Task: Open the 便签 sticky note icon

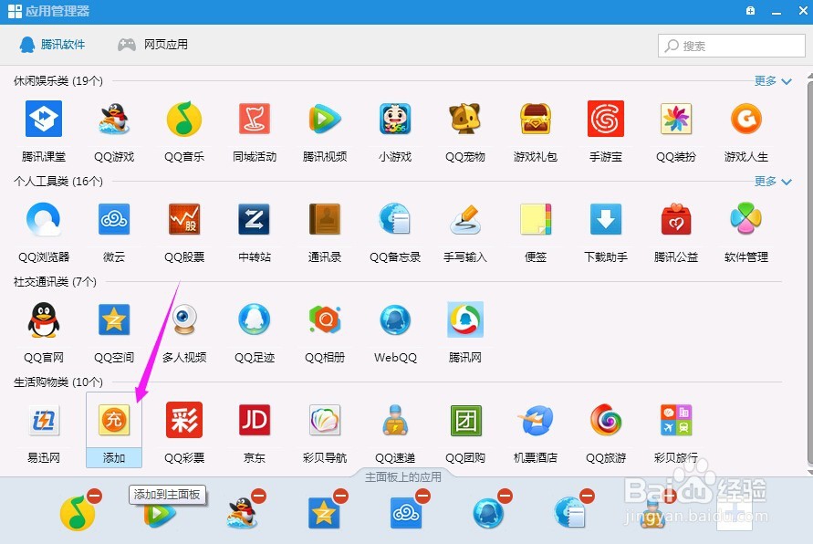Action: pyautogui.click(x=536, y=219)
